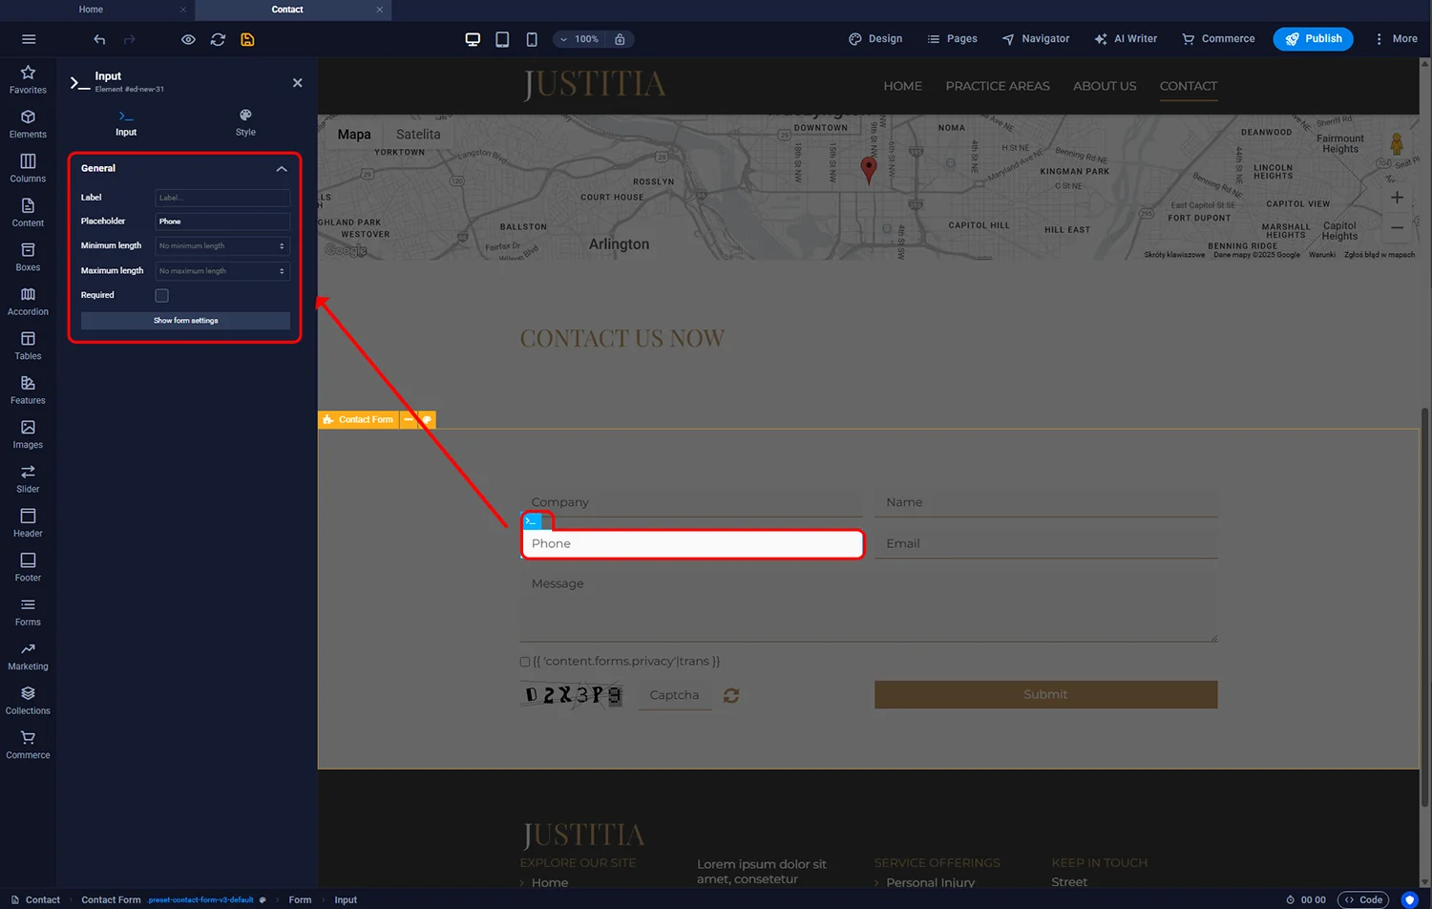Toggle preview with the eye icon
Viewport: 1432px width, 909px height.
188,39
